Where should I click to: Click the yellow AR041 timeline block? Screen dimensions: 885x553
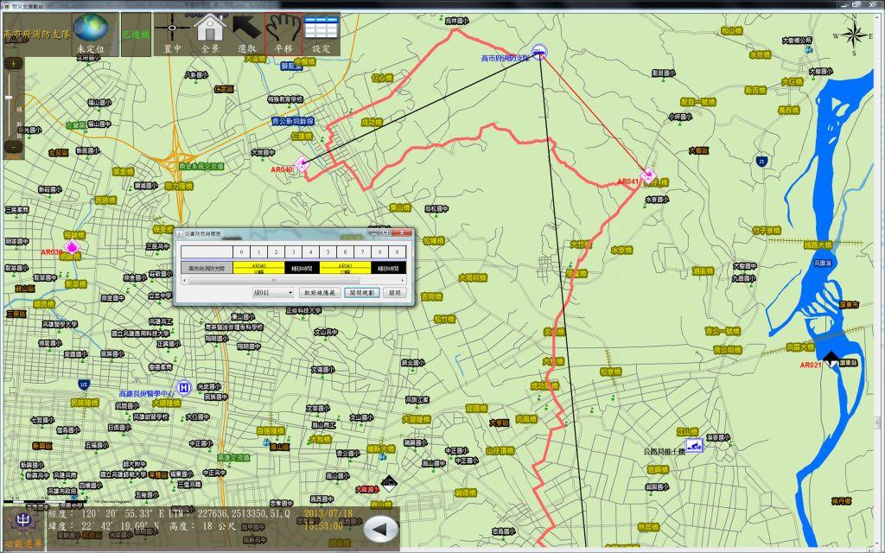(x=346, y=268)
